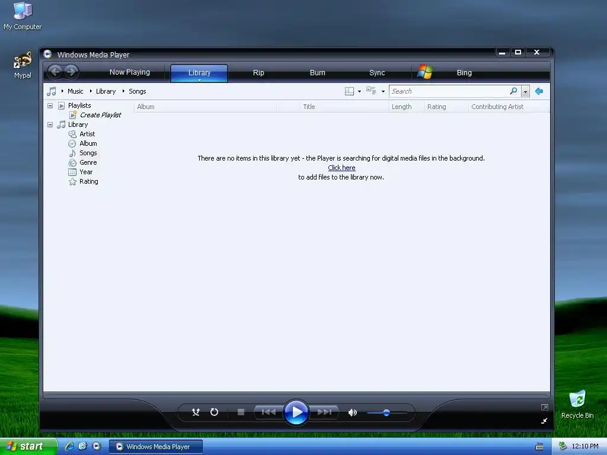The height and width of the screenshot is (455, 607).
Task: Select Genre in the library tree
Action: pos(88,162)
